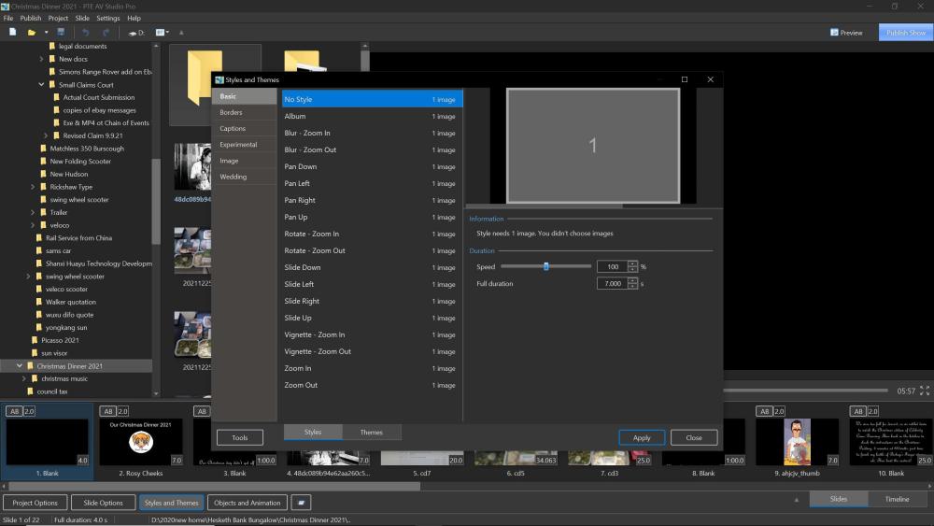This screenshot has width=934, height=526.
Task: Click the AB transition icon on slide 1
Action: pos(14,411)
